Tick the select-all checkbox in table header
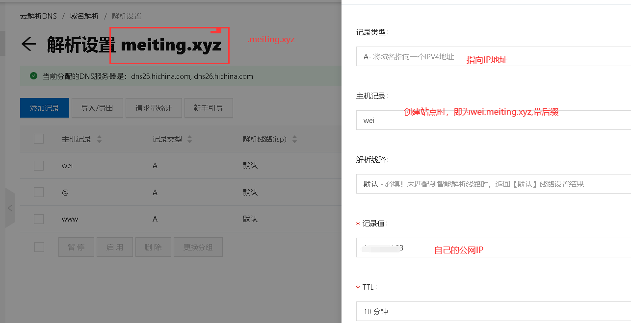Viewport: 631px width, 323px height. pyautogui.click(x=39, y=139)
